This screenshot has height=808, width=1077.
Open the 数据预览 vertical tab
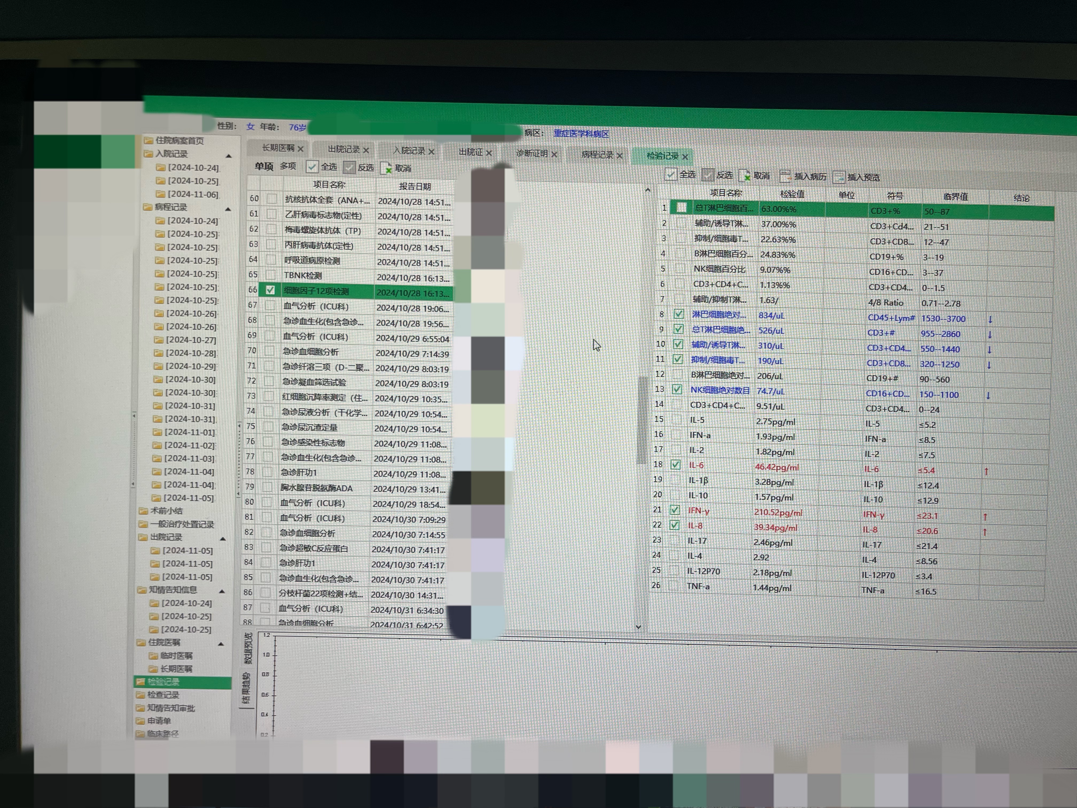pos(248,649)
